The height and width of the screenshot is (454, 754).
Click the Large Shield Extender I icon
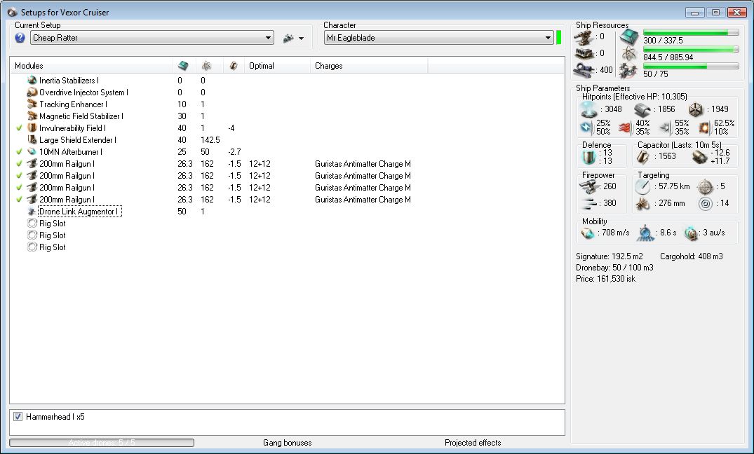pyautogui.click(x=32, y=140)
